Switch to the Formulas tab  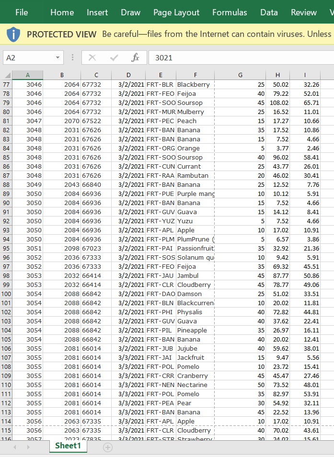230,12
